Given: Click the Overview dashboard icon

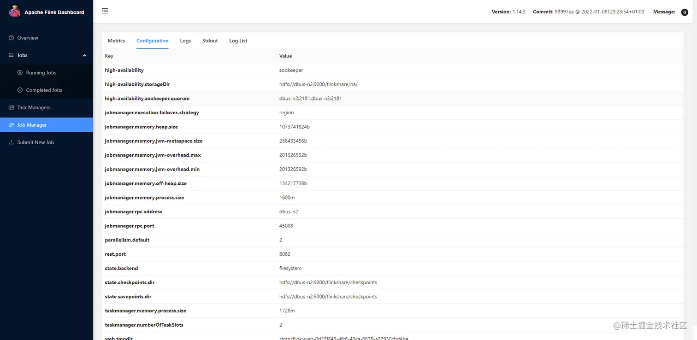Looking at the screenshot, I should tap(12, 38).
